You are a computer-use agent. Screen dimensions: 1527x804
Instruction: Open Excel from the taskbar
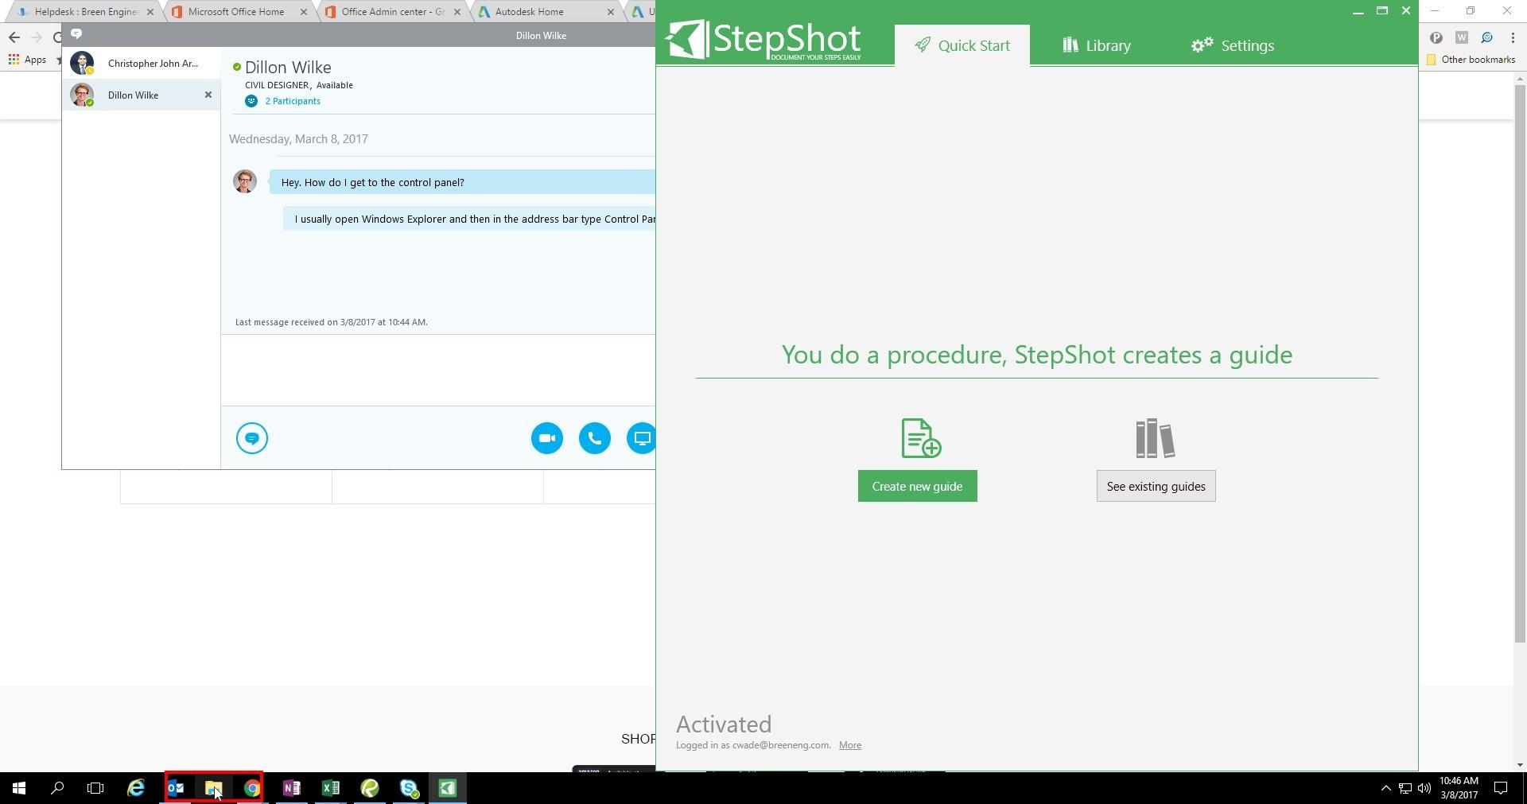coord(330,788)
